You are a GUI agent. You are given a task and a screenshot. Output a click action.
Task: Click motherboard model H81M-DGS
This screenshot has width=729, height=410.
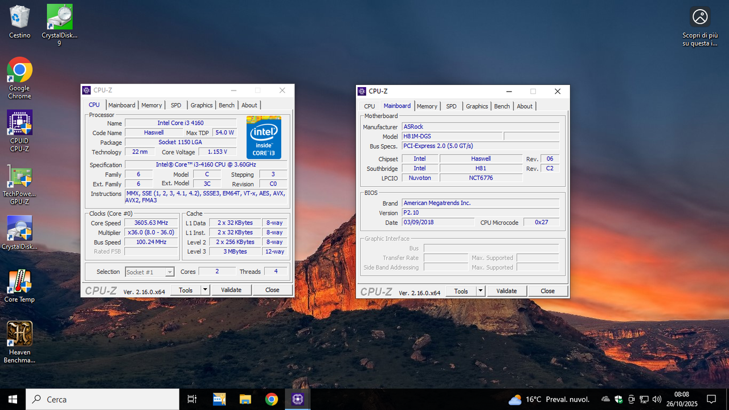[x=452, y=137]
